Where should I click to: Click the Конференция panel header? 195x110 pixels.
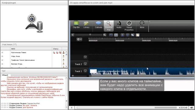[x=34, y=3]
